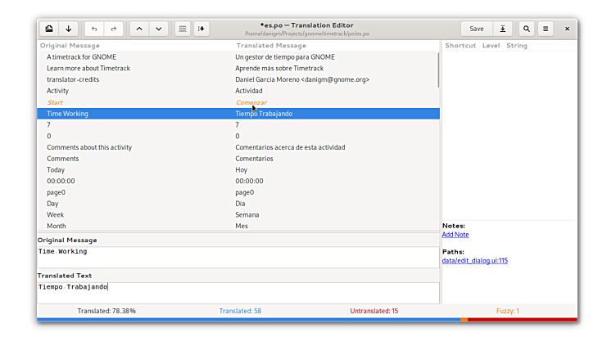Viewport: 616px width, 346px height.
Task: Click the 'Original Message' column header
Action: (70, 46)
